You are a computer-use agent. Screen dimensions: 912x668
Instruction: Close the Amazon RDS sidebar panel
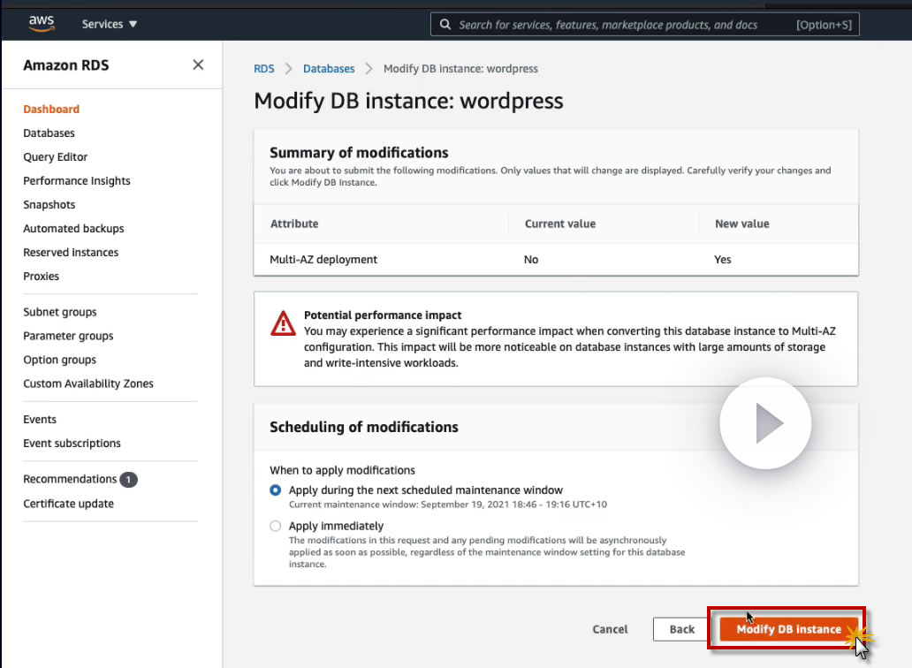click(x=198, y=65)
